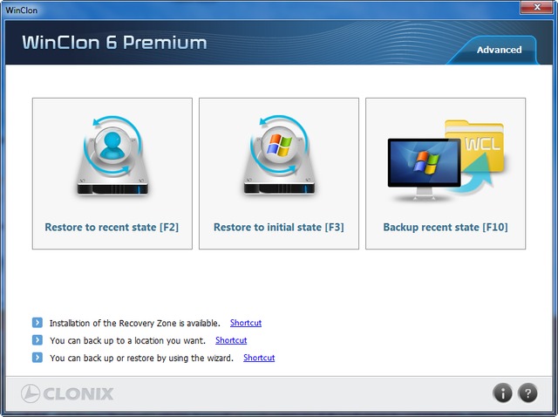Click the 'Installation of the Recovery Zone is available' text
This screenshot has height=417, width=558.
pyautogui.click(x=135, y=323)
